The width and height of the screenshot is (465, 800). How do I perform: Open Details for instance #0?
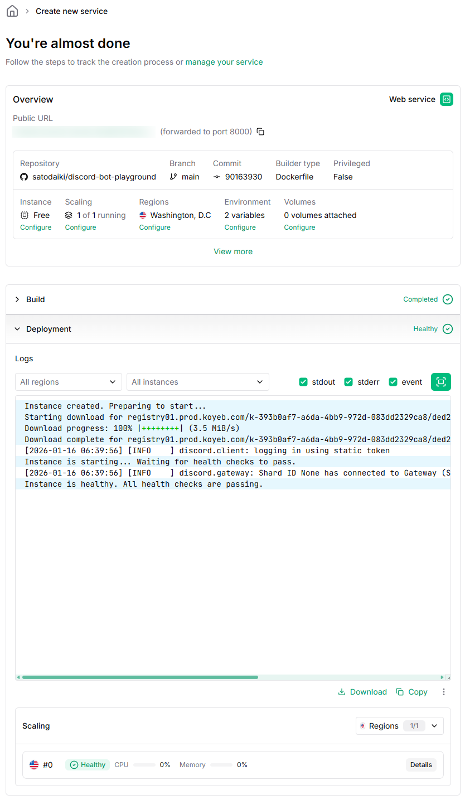[x=421, y=765]
